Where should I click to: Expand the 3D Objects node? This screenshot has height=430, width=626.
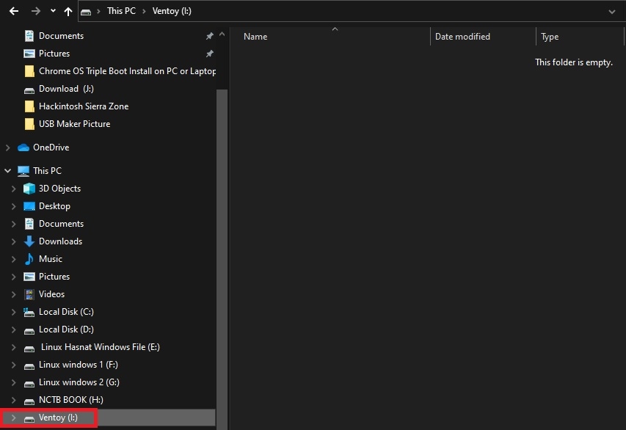[x=13, y=189]
